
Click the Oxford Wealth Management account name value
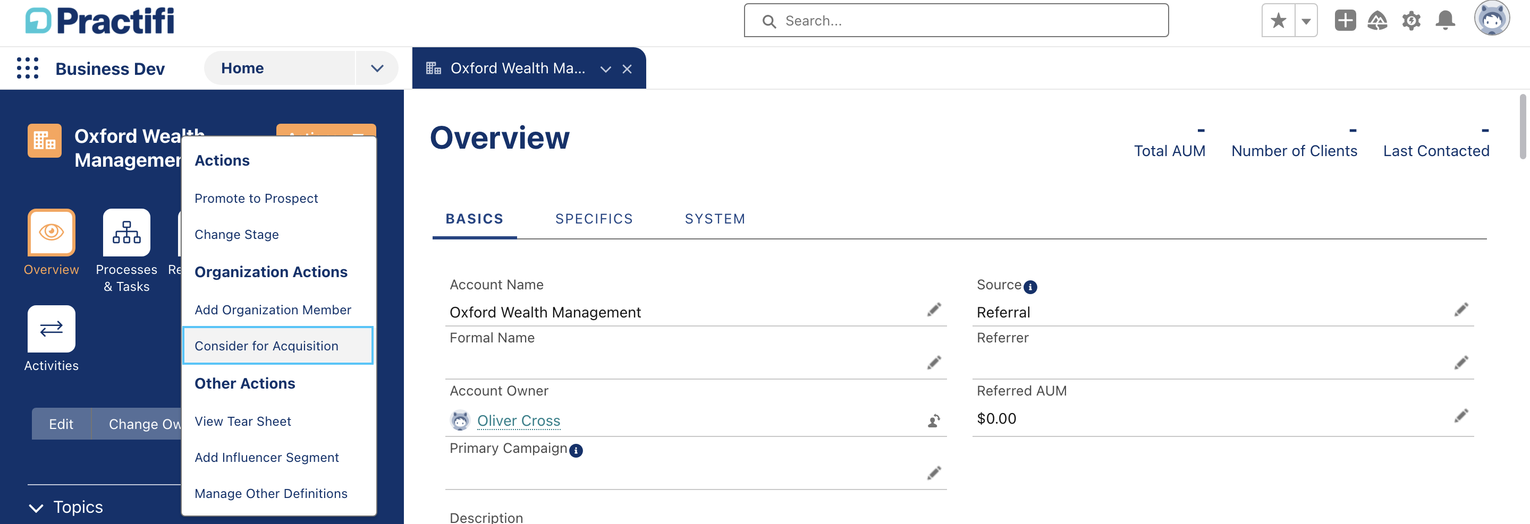pos(545,312)
